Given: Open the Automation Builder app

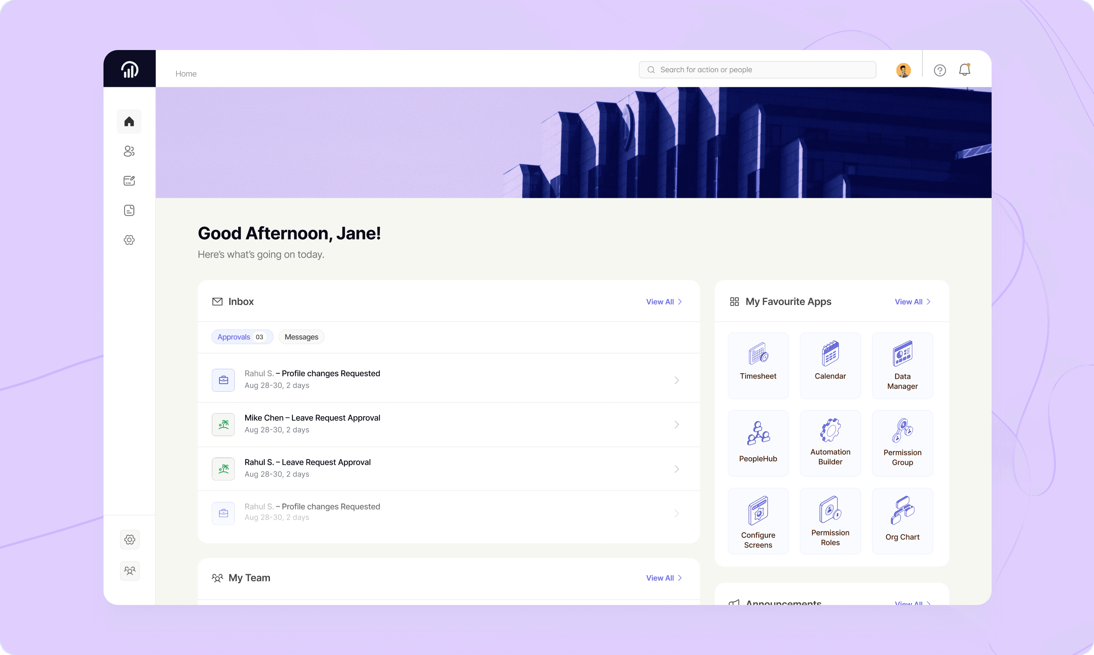Looking at the screenshot, I should click(x=830, y=443).
